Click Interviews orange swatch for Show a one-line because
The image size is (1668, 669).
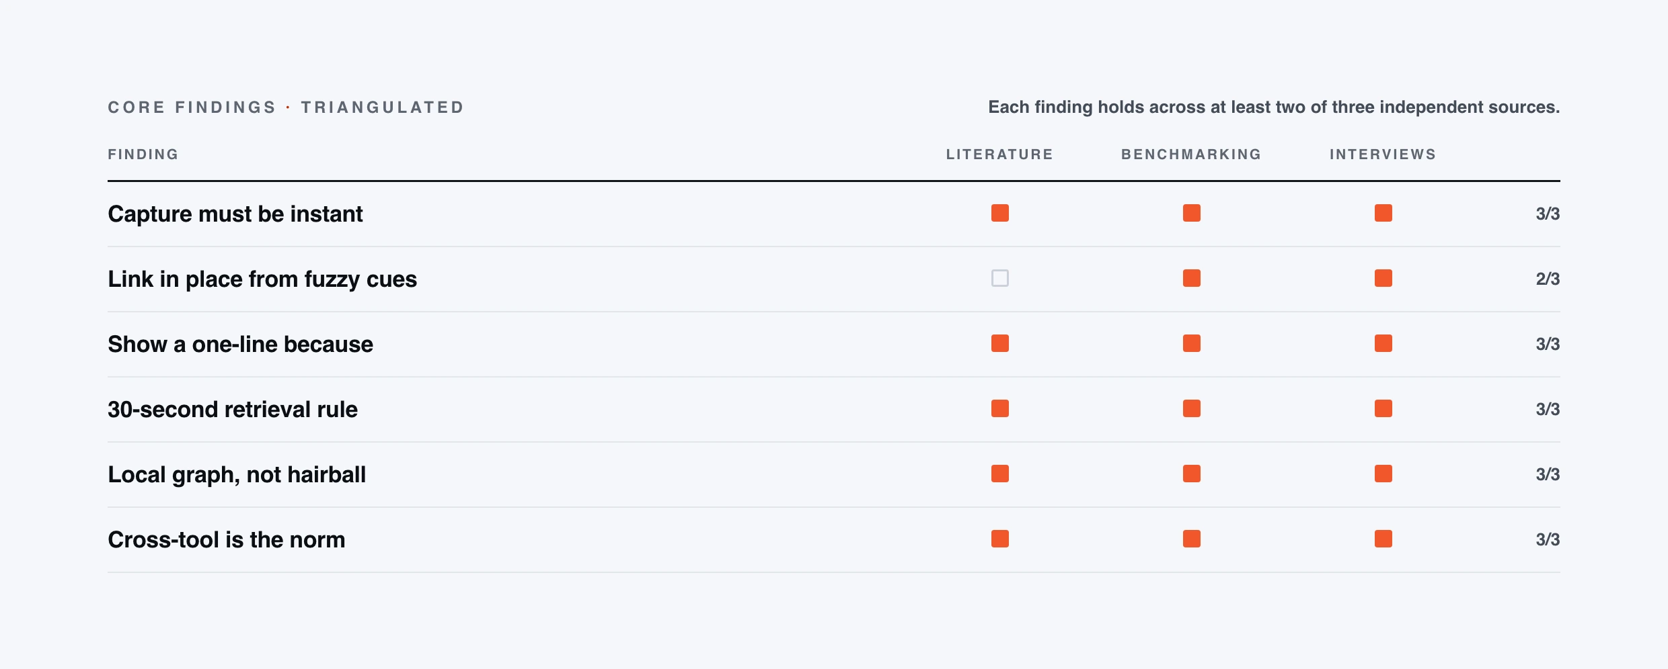[1383, 343]
